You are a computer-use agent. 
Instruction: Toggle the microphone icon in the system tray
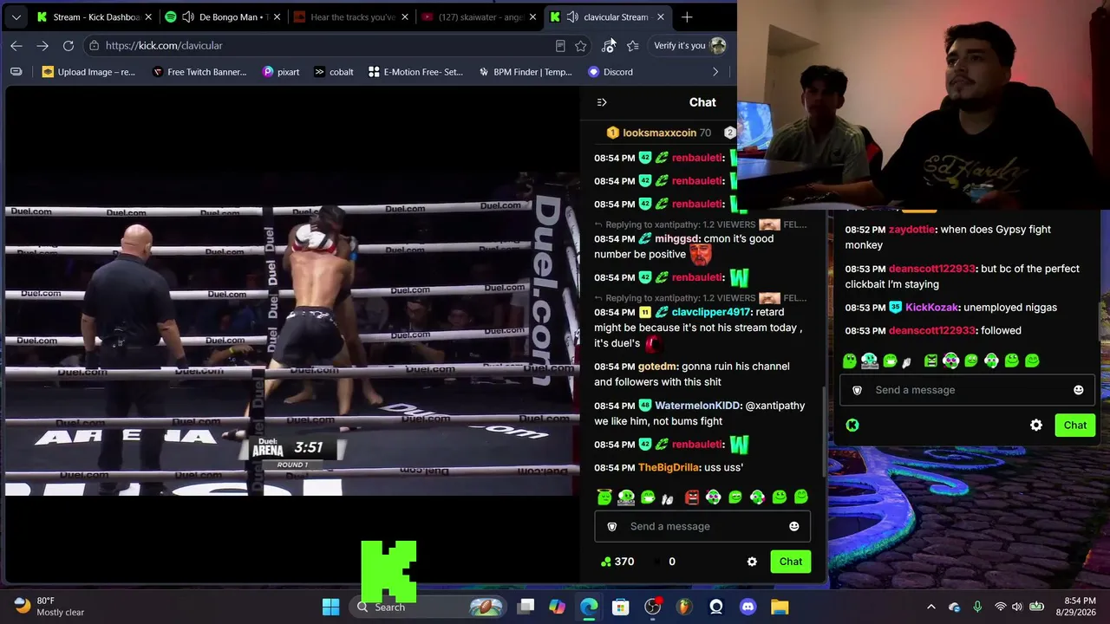(x=977, y=607)
